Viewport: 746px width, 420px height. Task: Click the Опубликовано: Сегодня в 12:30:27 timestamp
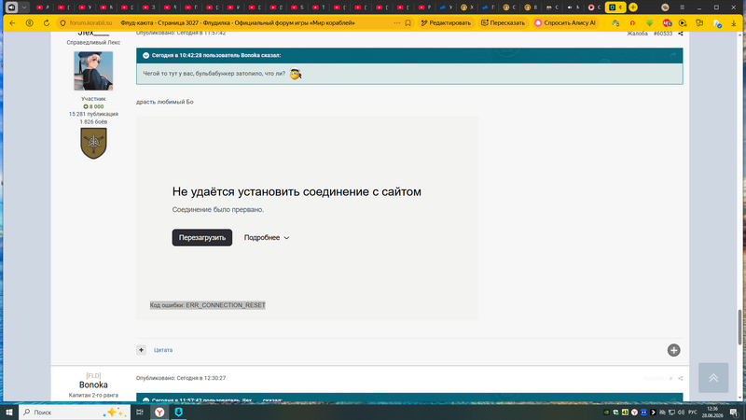181,378
